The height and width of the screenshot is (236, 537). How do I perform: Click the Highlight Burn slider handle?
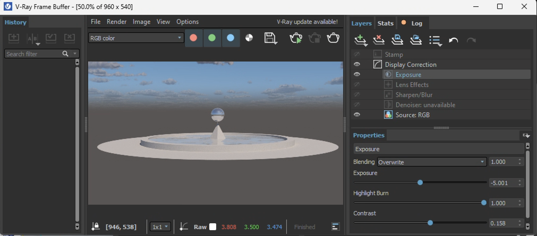[484, 203]
